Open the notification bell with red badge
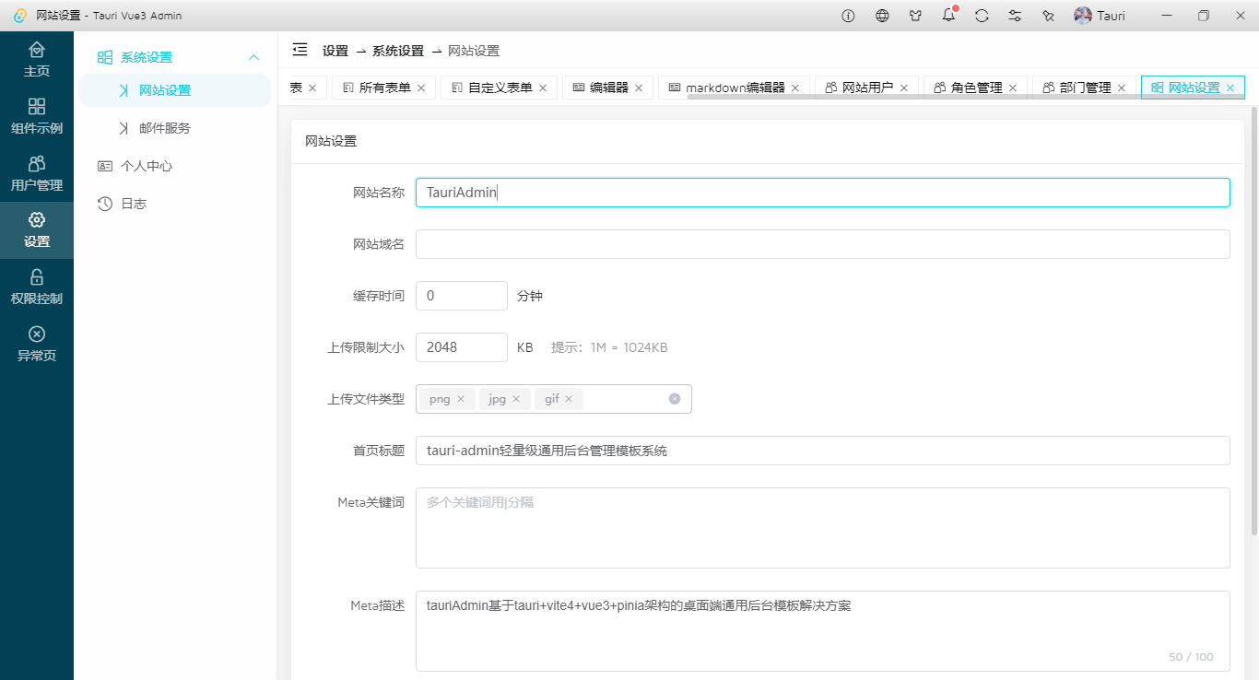This screenshot has height=680, width=1259. 948,15
